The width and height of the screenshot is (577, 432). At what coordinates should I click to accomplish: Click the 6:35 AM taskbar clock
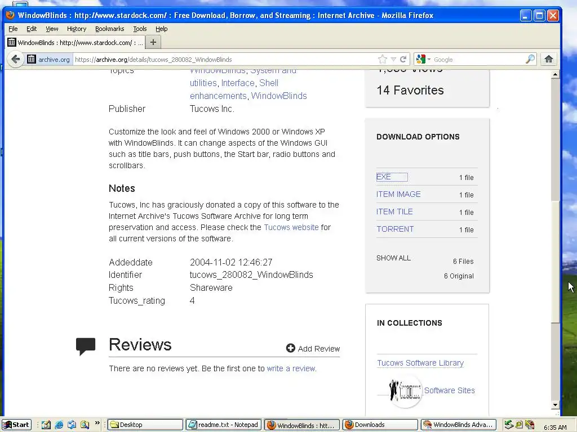tap(555, 427)
